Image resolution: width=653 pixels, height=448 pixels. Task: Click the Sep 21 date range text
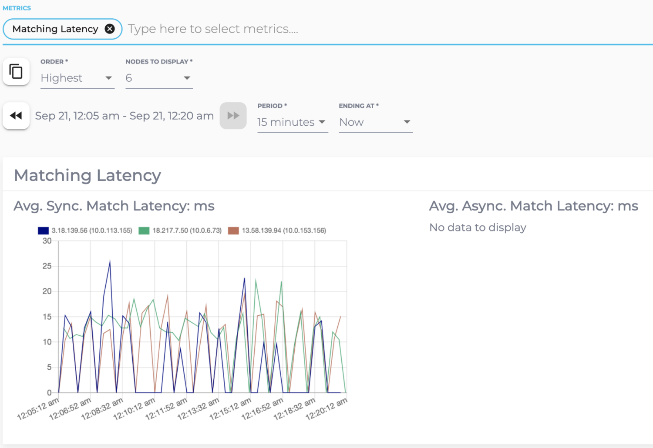coord(125,116)
